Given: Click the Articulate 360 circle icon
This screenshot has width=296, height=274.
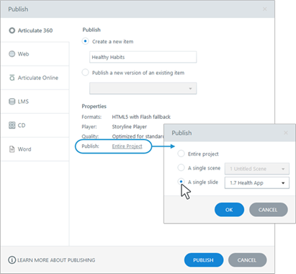Looking at the screenshot, I should point(12,30).
